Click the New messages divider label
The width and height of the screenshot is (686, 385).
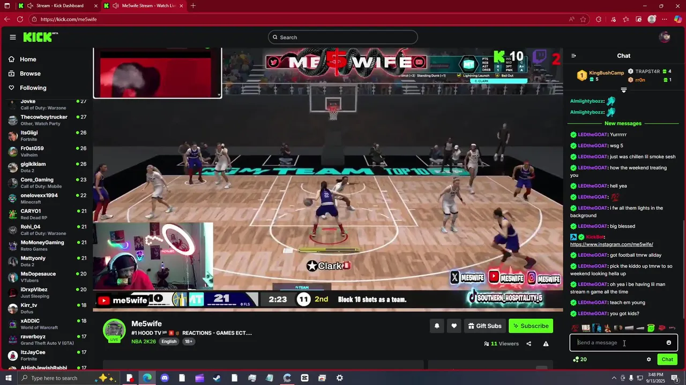[623, 124]
